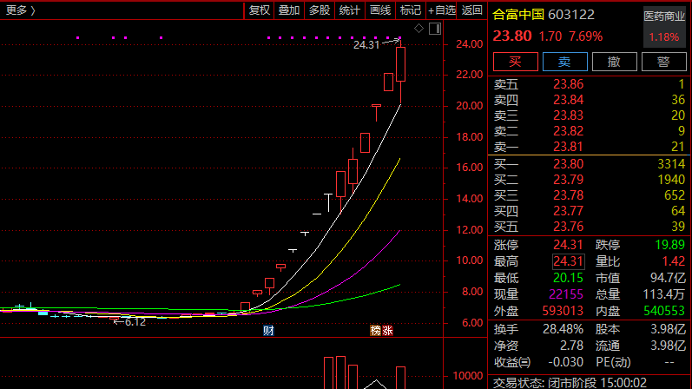Click the 警 alert button
Viewport: 692px width, 389px height.
[x=663, y=61]
